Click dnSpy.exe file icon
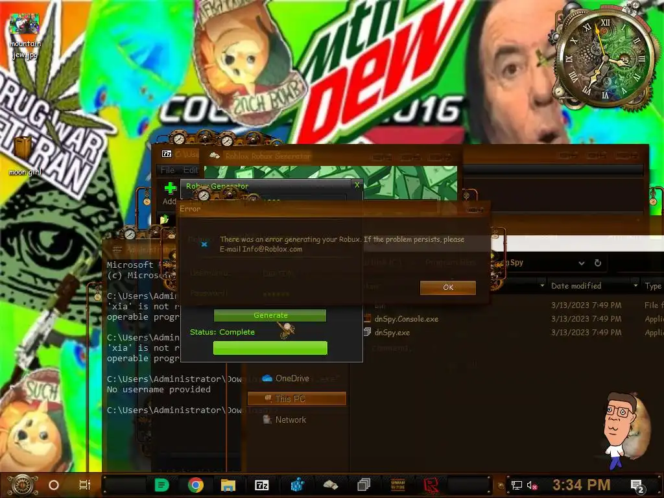This screenshot has width=664, height=498. coord(367,332)
